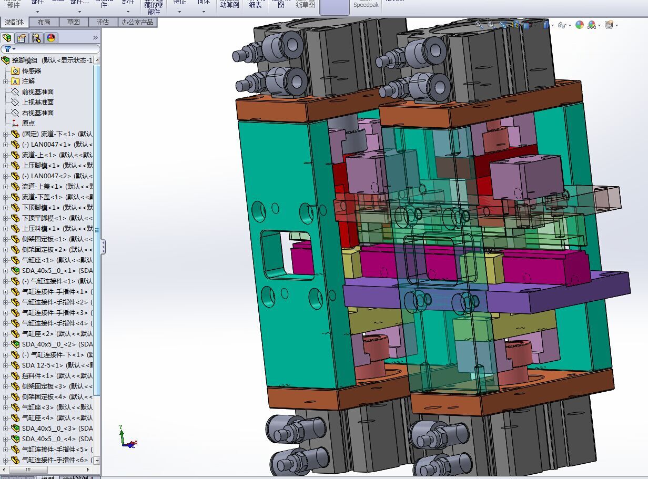Click the Zoom to Fit magnifier icon
The width and height of the screenshot is (648, 479).
(479, 24)
